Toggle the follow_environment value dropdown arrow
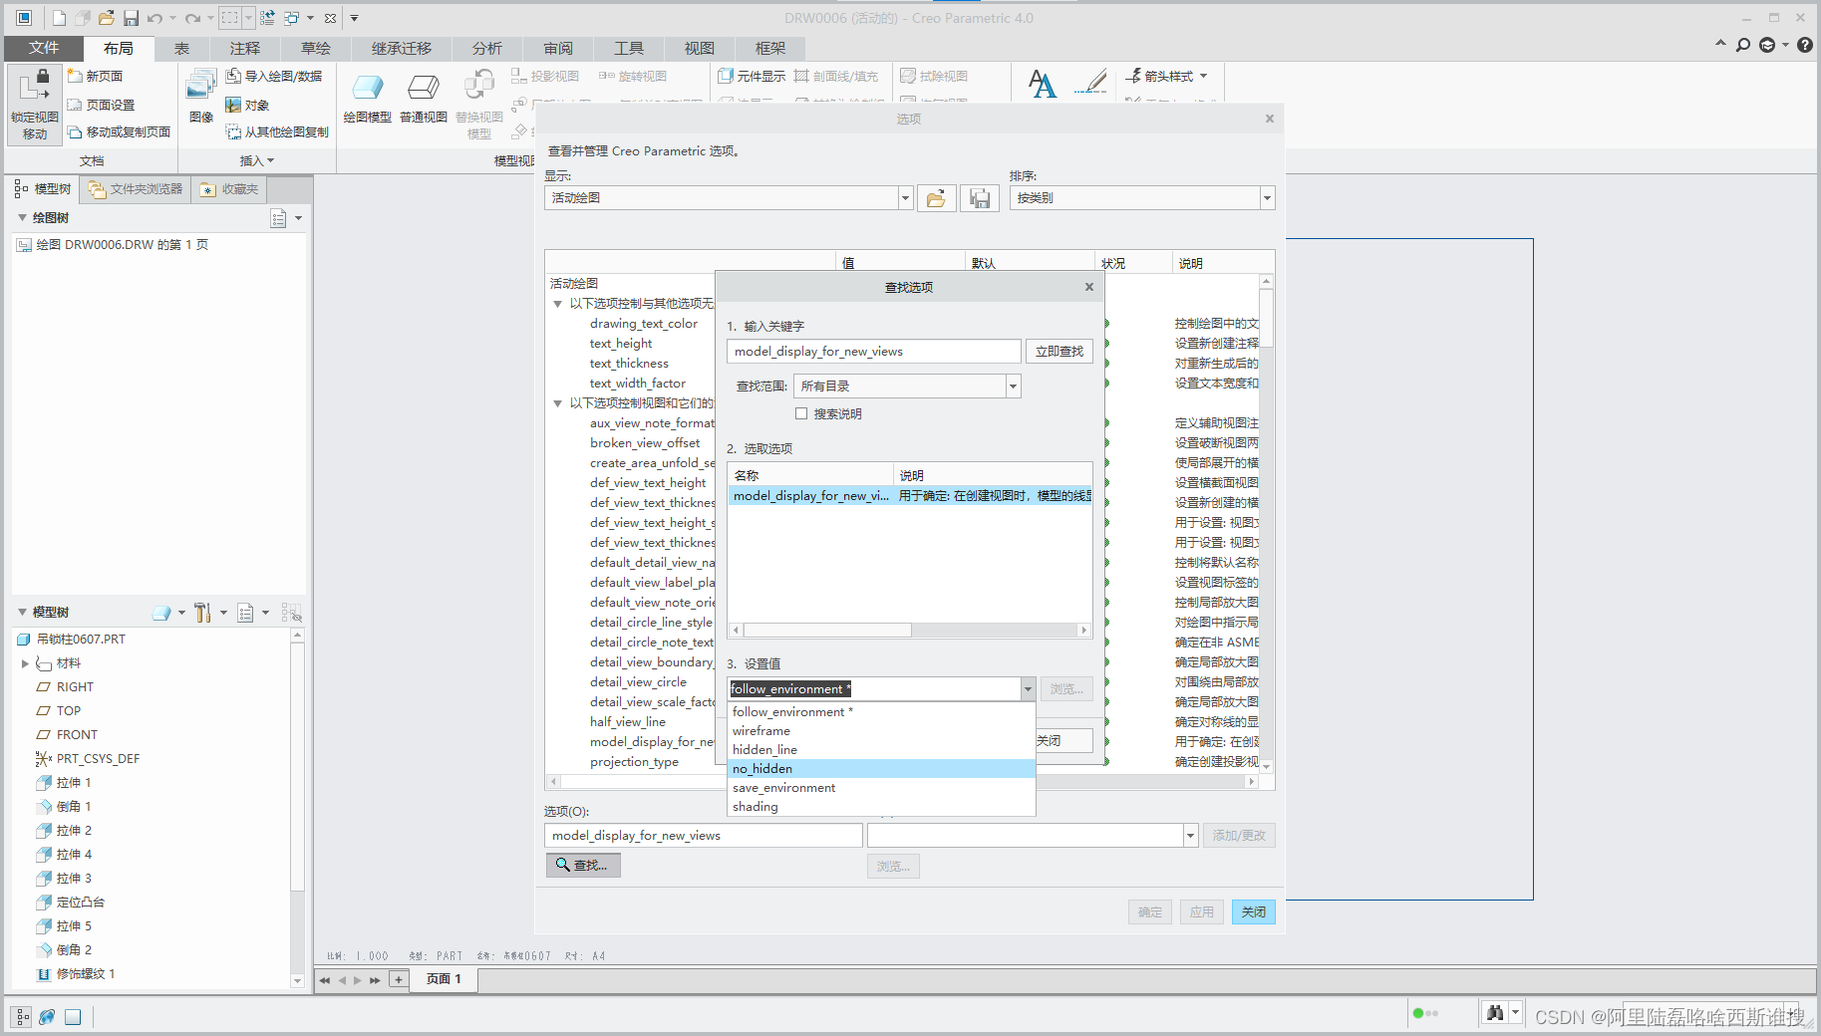The width and height of the screenshot is (1821, 1036). point(1028,689)
